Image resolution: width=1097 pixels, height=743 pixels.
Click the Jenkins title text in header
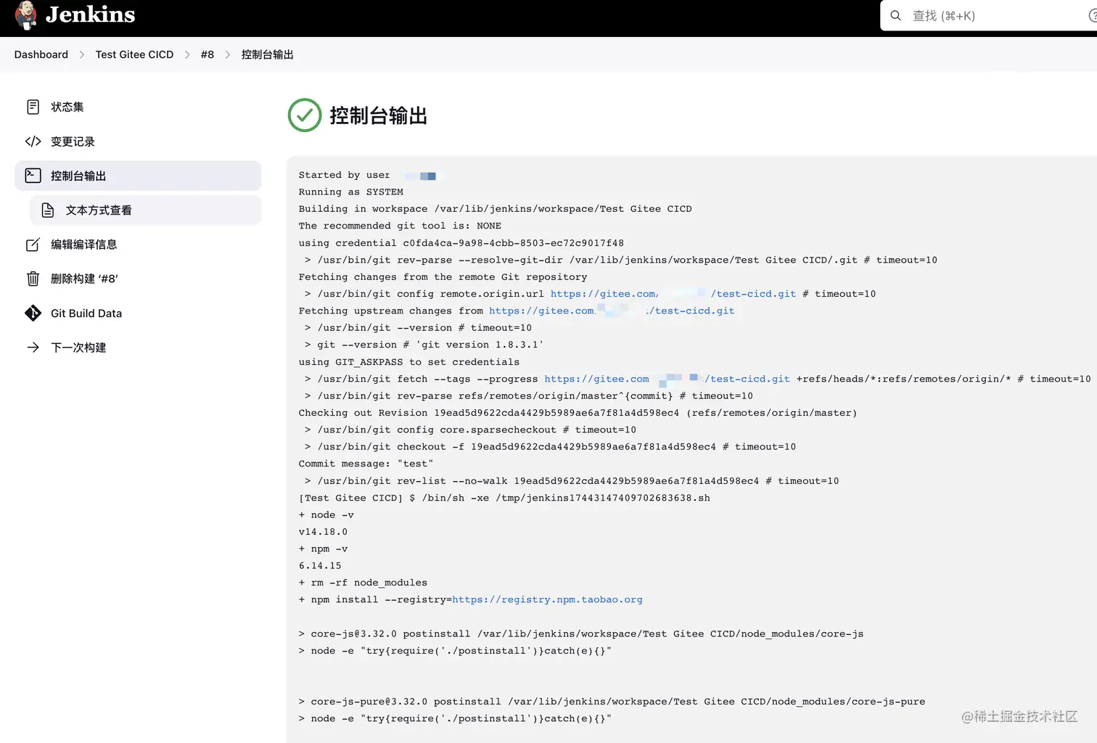(x=90, y=15)
